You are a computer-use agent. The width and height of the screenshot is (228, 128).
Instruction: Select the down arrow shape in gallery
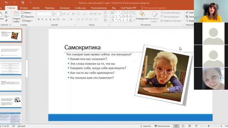tap(127, 17)
